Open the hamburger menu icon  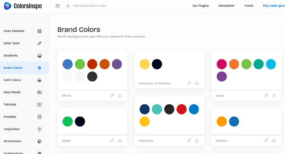tap(57, 6)
